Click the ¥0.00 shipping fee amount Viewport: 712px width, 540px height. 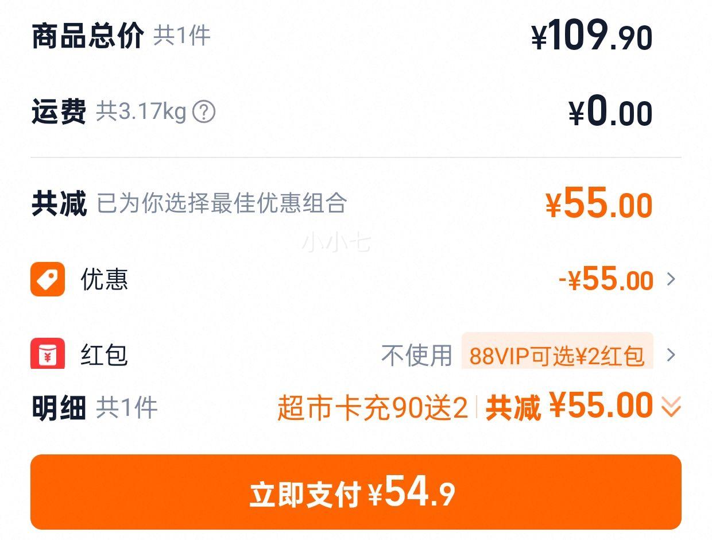(x=610, y=113)
